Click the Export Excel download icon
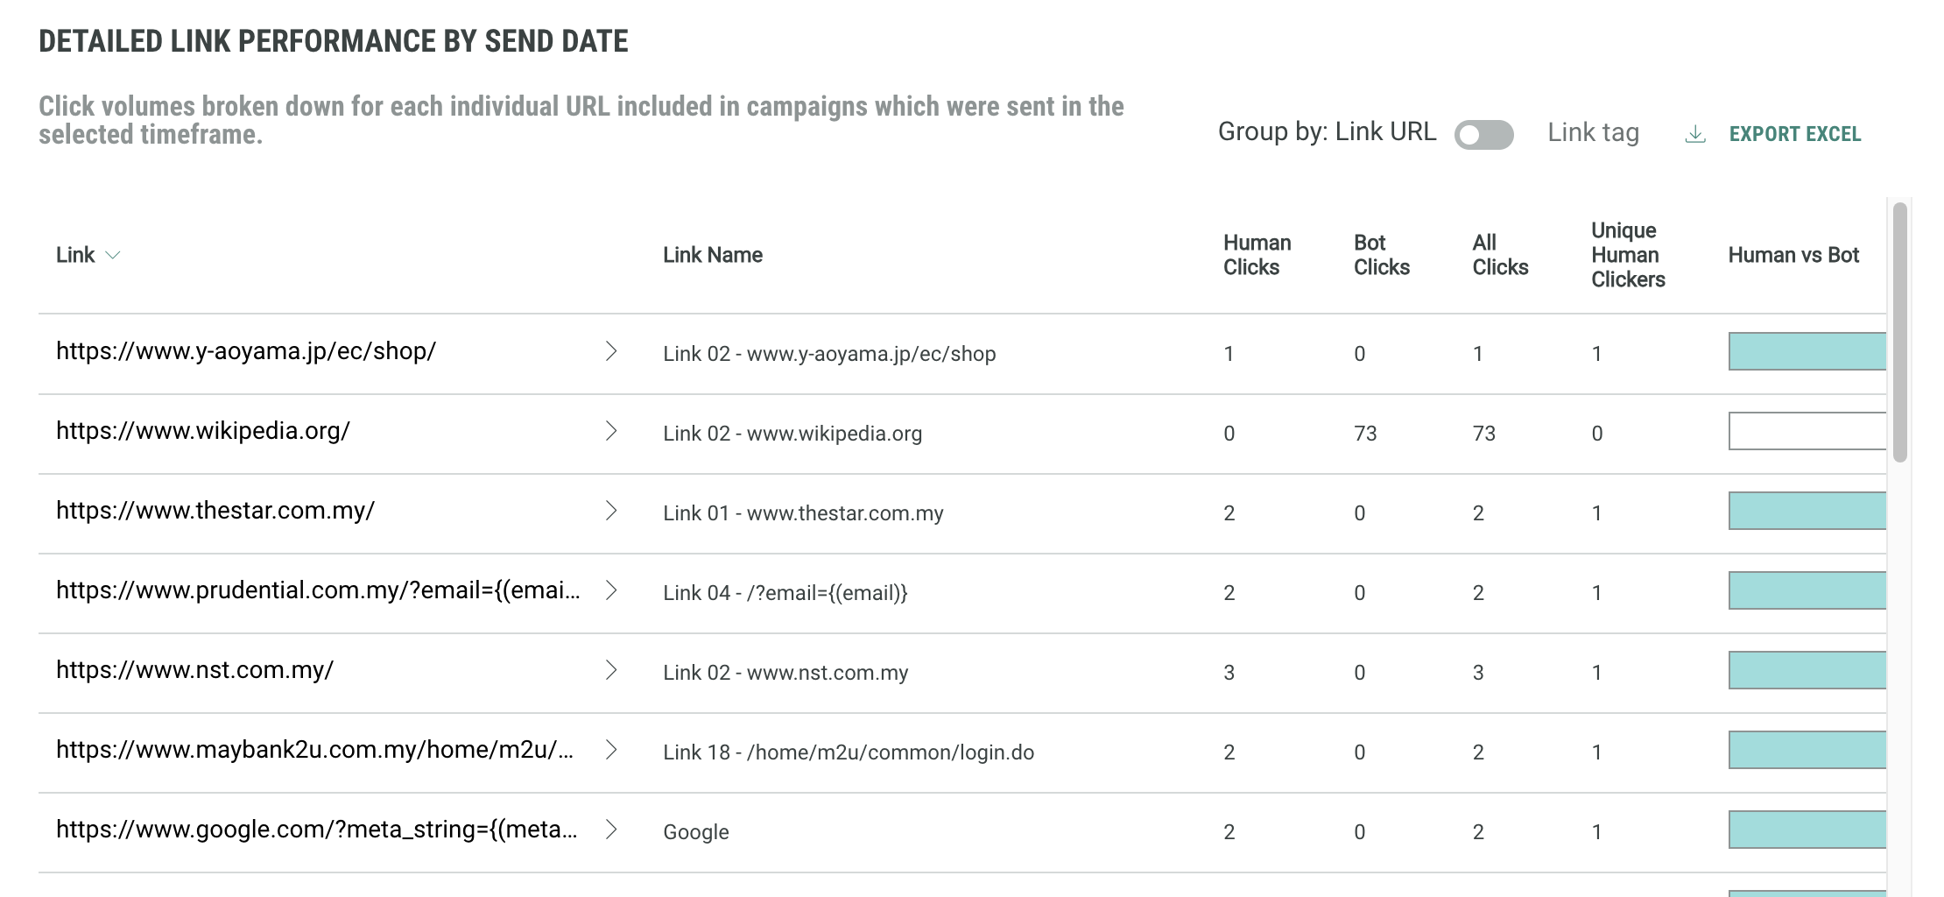The width and height of the screenshot is (1944, 897). (1695, 134)
